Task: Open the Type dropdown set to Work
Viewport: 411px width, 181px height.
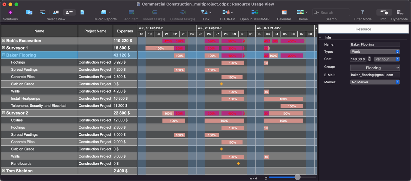Action: click(375, 51)
